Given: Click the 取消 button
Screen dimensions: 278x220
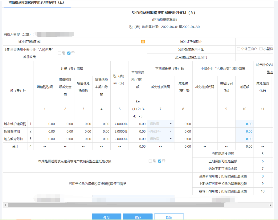Looking at the screenshot, I should (169, 217).
